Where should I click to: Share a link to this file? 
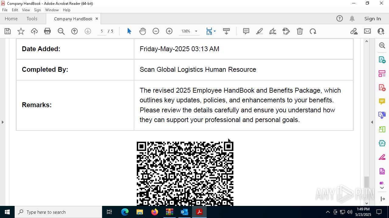(354, 31)
